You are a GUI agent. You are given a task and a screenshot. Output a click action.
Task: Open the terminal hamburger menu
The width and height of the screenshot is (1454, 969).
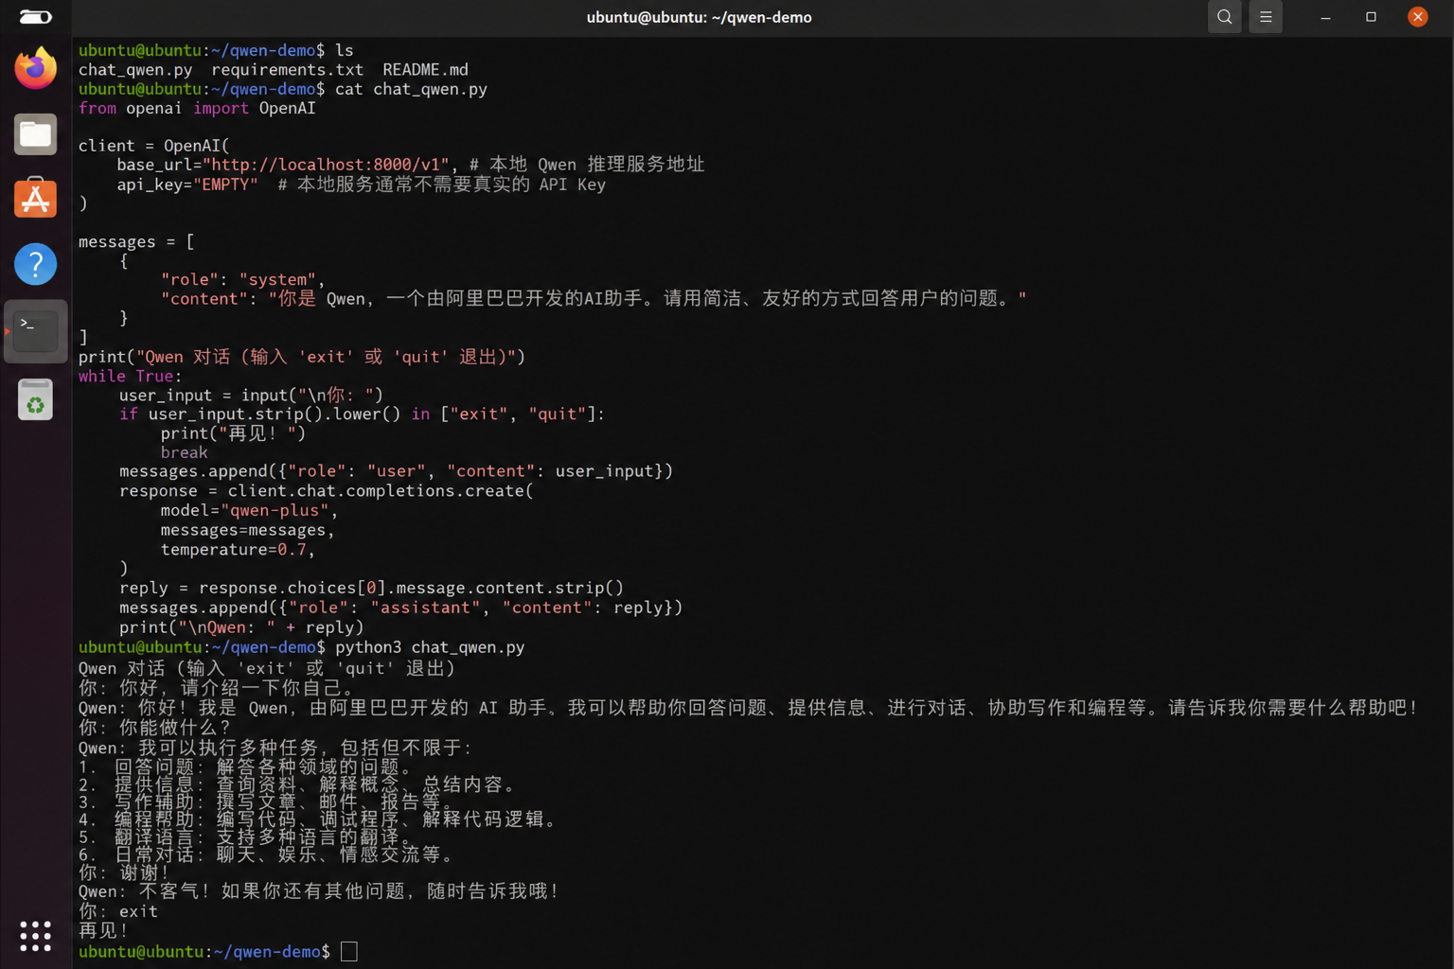point(1266,17)
